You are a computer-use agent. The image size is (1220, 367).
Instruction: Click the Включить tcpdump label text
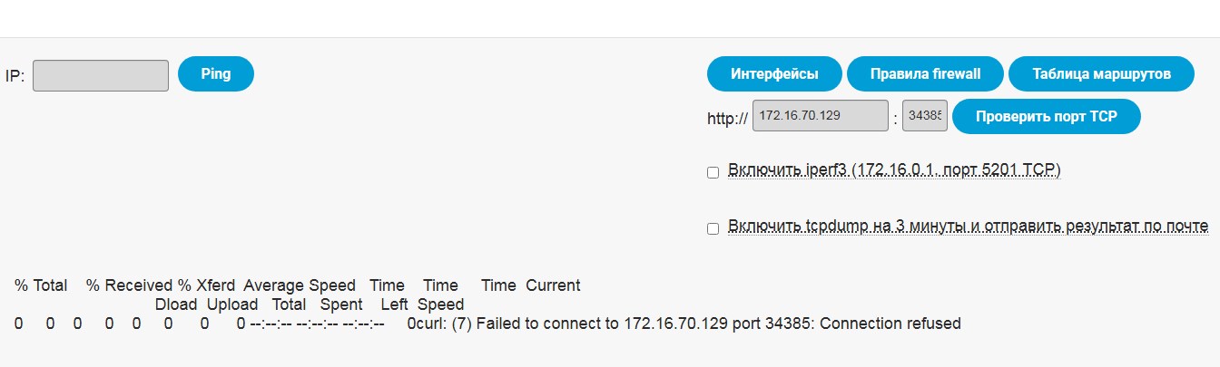pyautogui.click(x=968, y=227)
